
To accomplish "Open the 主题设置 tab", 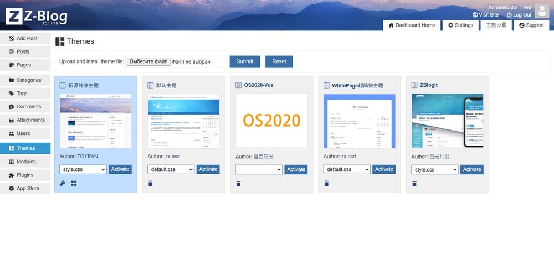I will pyautogui.click(x=496, y=25).
